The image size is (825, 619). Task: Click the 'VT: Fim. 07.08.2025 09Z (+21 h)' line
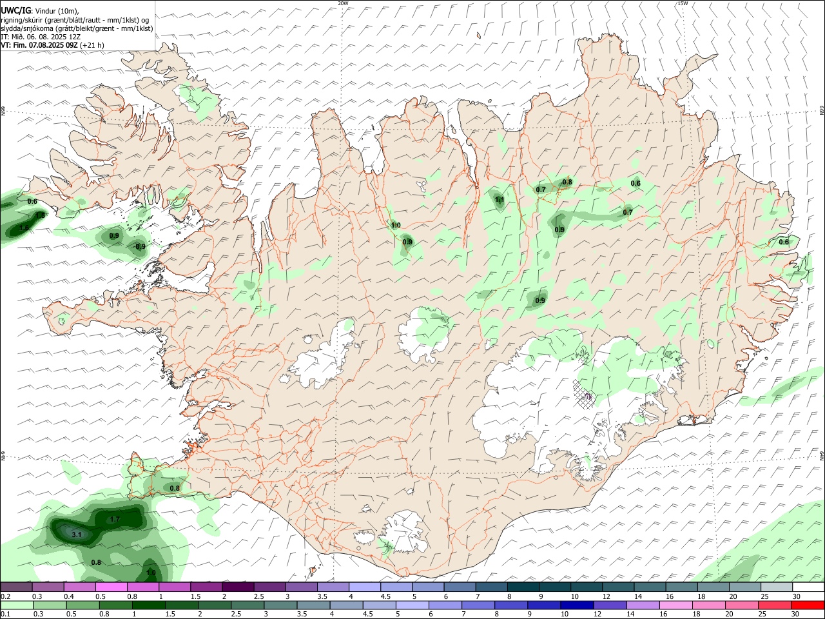coord(52,45)
